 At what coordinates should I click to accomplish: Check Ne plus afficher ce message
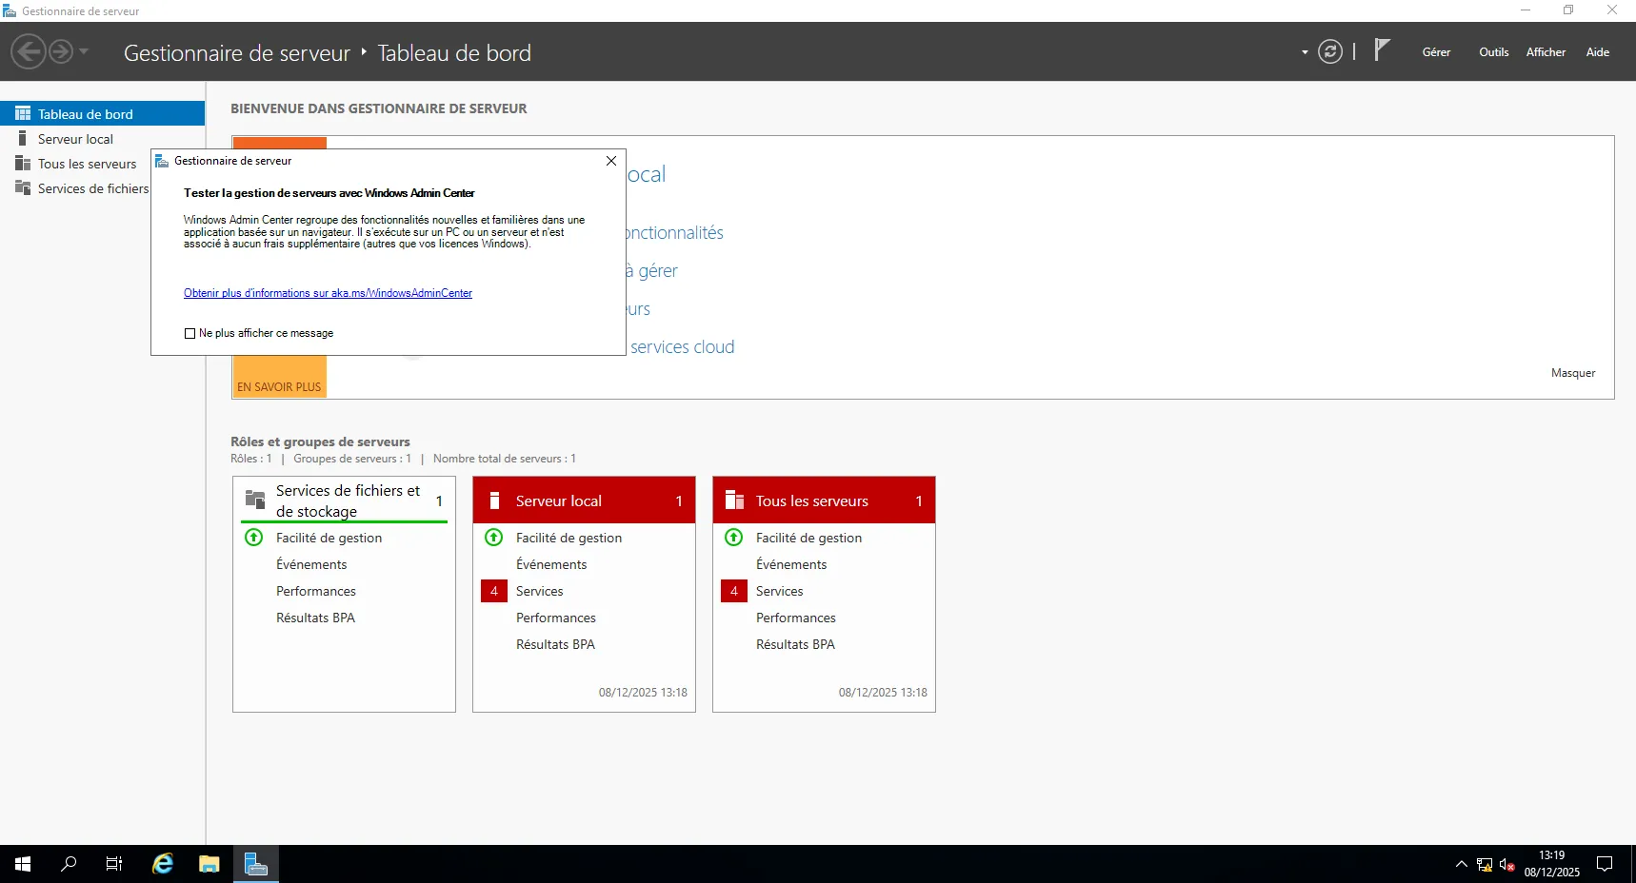(x=190, y=333)
